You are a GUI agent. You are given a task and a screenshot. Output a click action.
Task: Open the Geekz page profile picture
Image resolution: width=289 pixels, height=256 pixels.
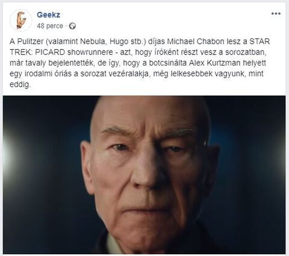pyautogui.click(x=21, y=20)
